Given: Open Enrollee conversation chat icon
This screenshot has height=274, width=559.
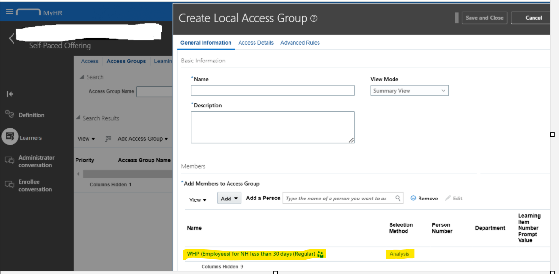Looking at the screenshot, I should pyautogui.click(x=10, y=185).
